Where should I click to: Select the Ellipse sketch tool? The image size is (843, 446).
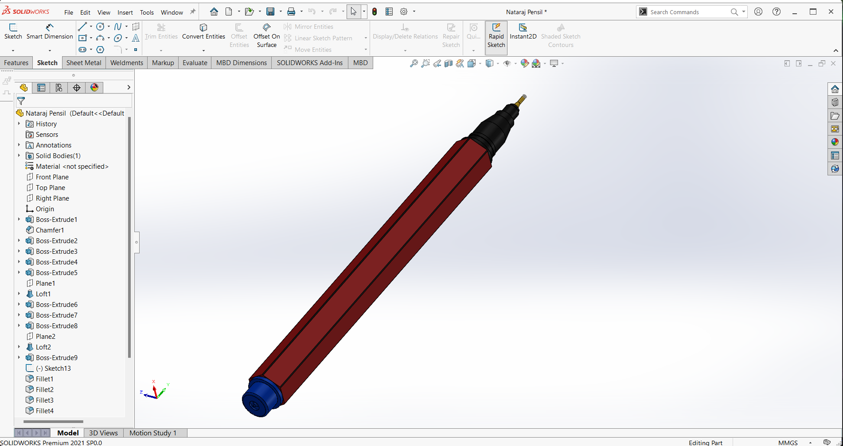coord(118,38)
